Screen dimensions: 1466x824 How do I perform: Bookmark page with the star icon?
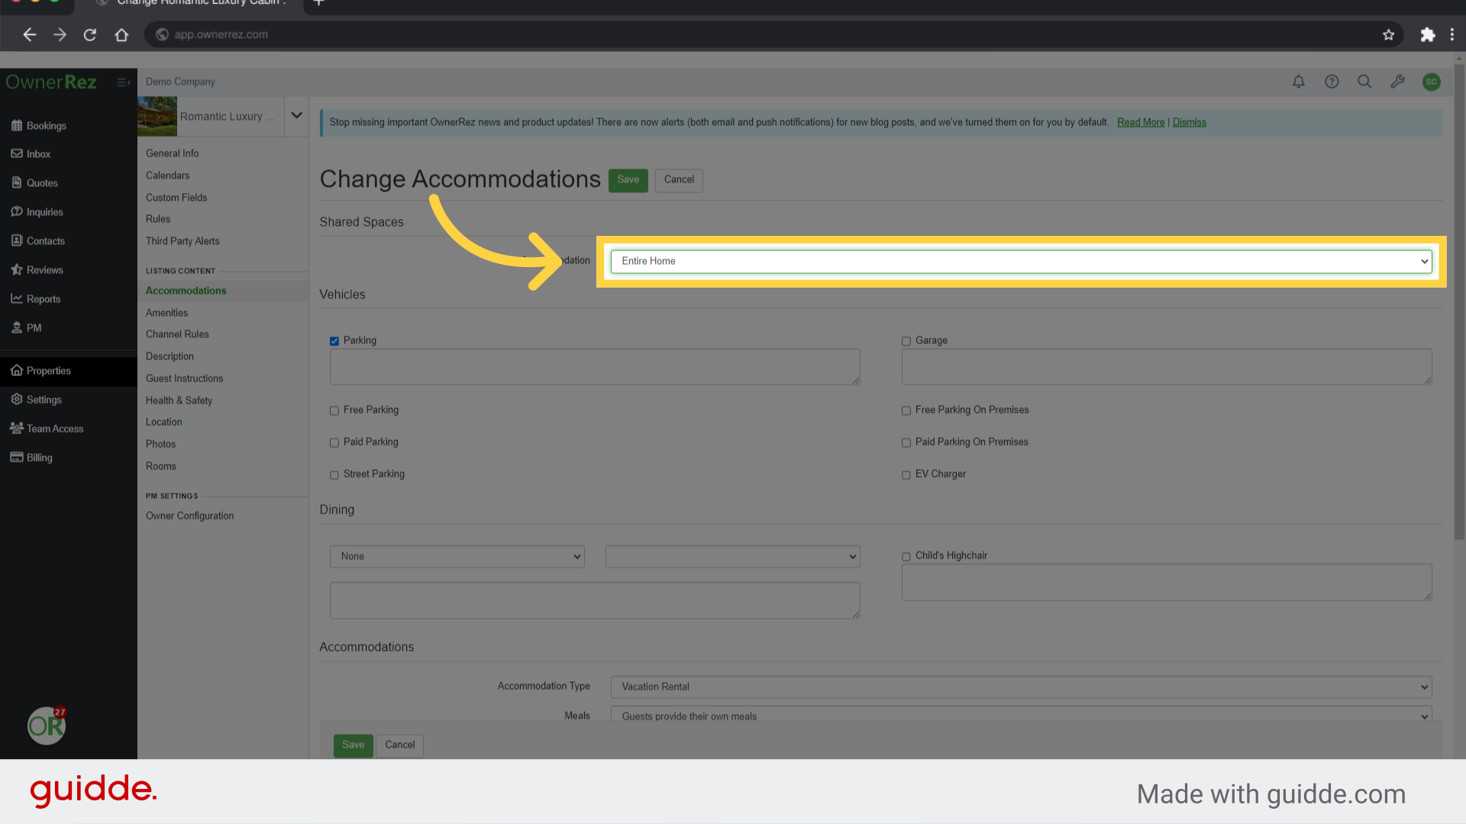[x=1388, y=34]
